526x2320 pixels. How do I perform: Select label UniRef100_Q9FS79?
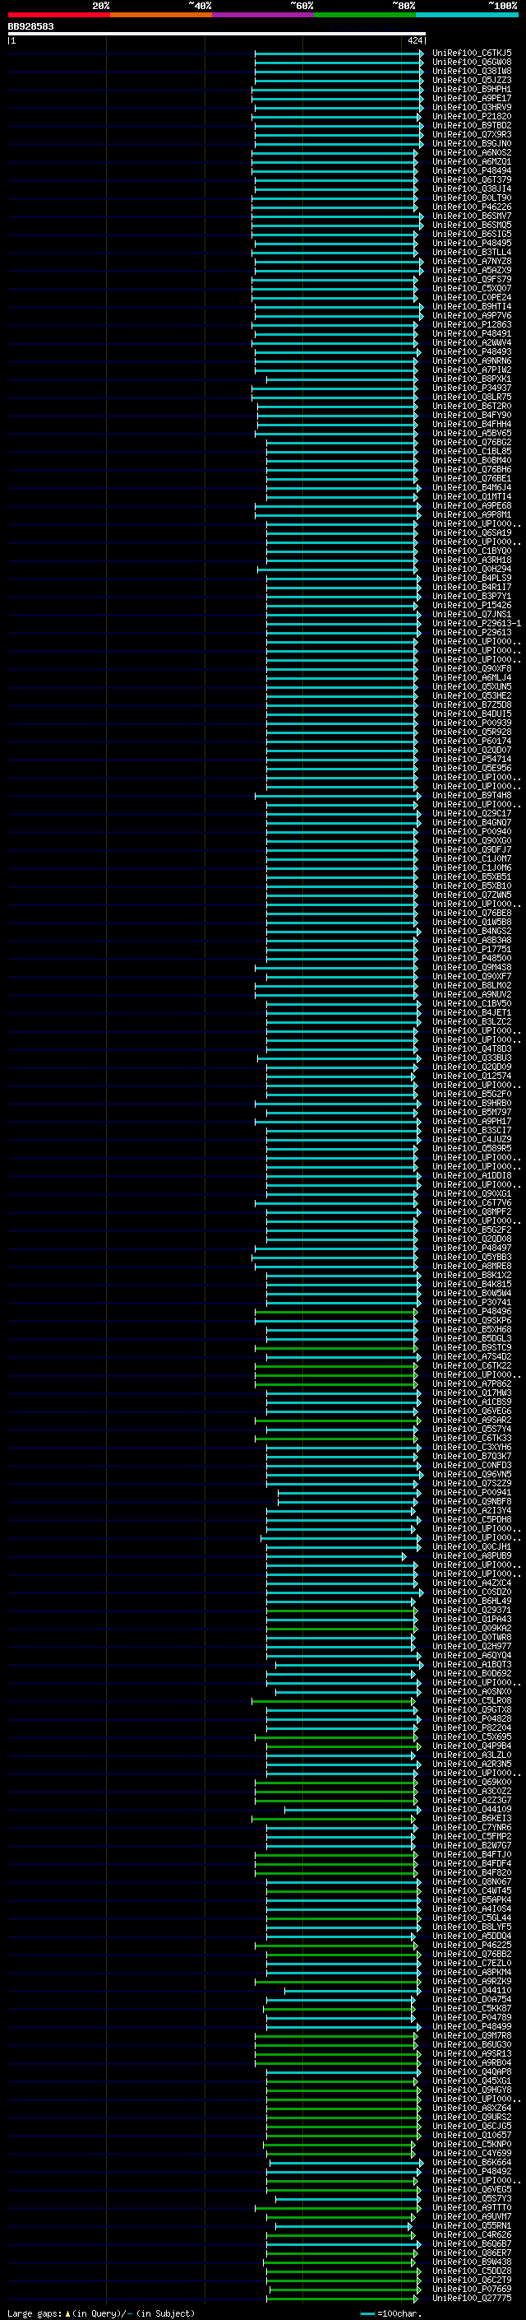pyautogui.click(x=472, y=279)
